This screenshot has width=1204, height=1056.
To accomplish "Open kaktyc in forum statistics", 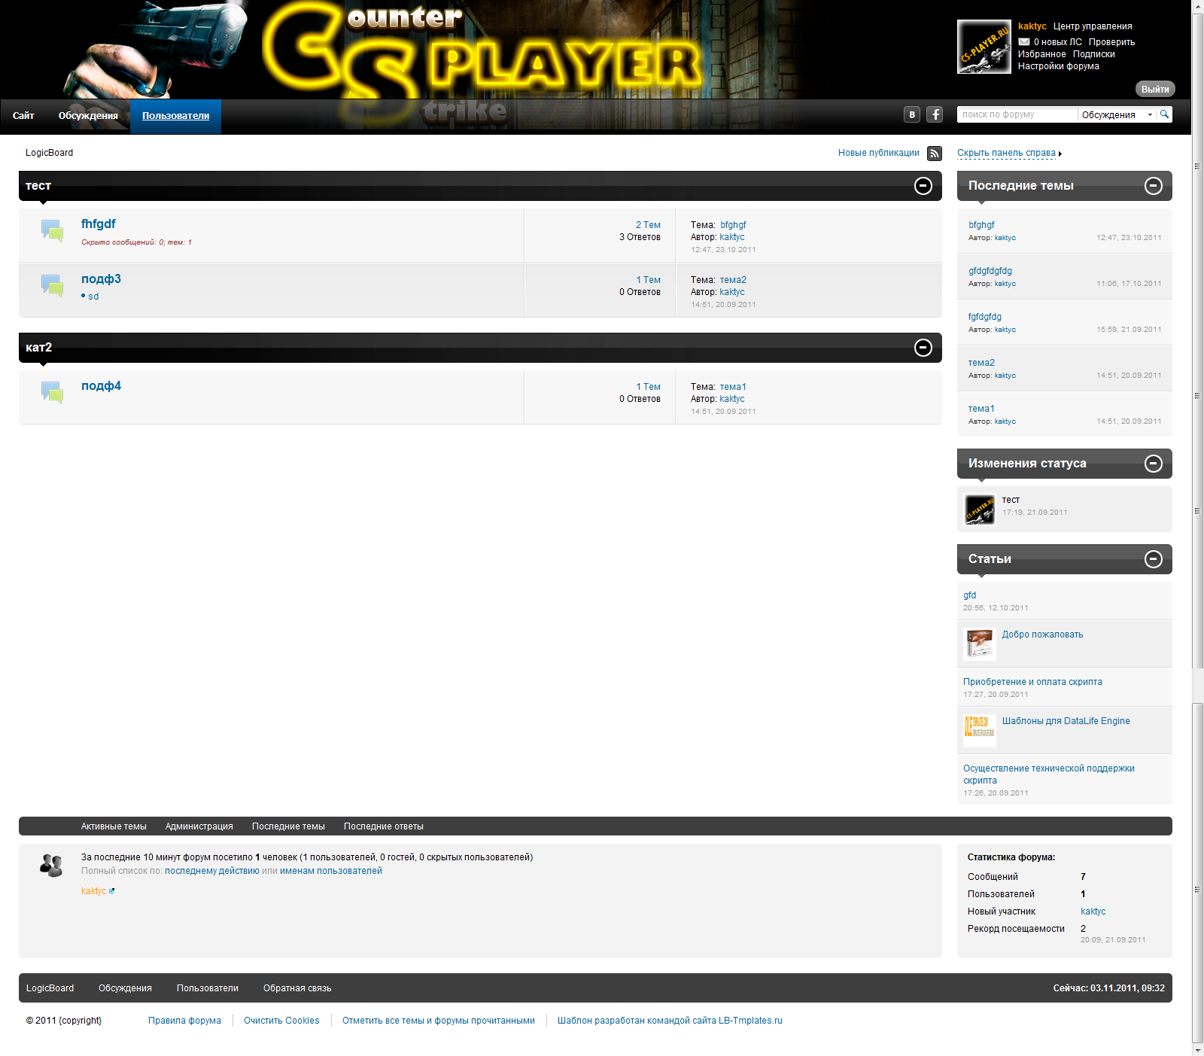I will click(1093, 911).
